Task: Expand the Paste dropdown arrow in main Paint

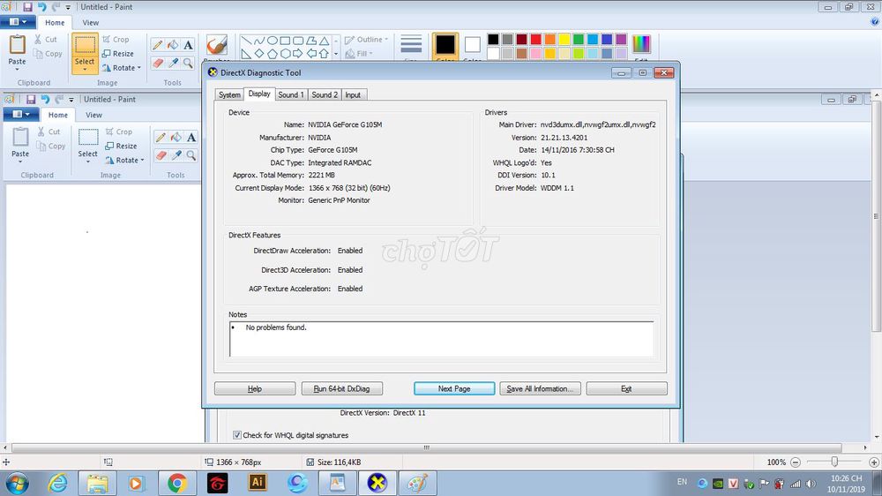Action: [x=17, y=69]
